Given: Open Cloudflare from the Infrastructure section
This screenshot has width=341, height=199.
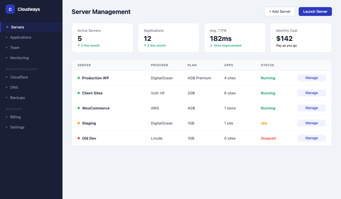Looking at the screenshot, I should [x=19, y=77].
